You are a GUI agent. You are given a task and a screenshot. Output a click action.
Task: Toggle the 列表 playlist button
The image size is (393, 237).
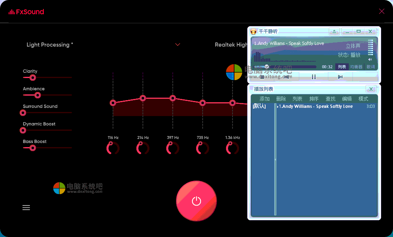click(342, 67)
